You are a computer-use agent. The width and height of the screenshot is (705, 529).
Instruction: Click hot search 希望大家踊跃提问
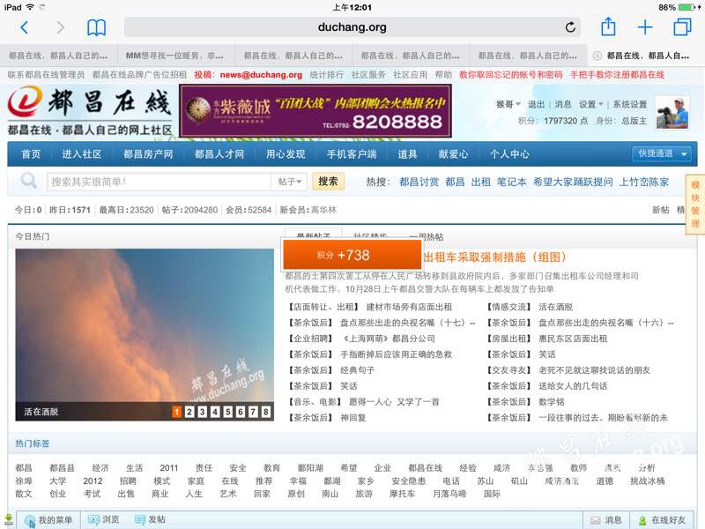tap(573, 182)
